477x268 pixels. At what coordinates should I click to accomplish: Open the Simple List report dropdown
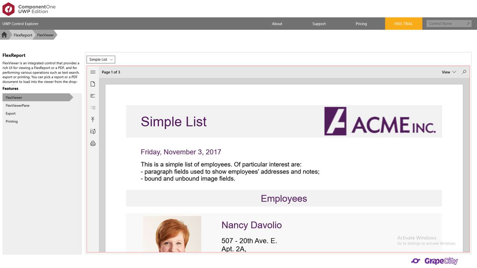click(x=101, y=60)
